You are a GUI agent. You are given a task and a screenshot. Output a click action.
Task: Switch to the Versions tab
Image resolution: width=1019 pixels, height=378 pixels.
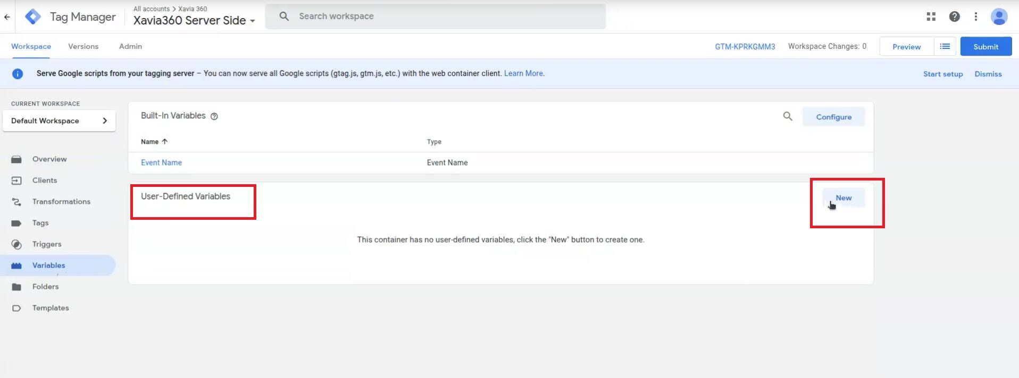83,47
